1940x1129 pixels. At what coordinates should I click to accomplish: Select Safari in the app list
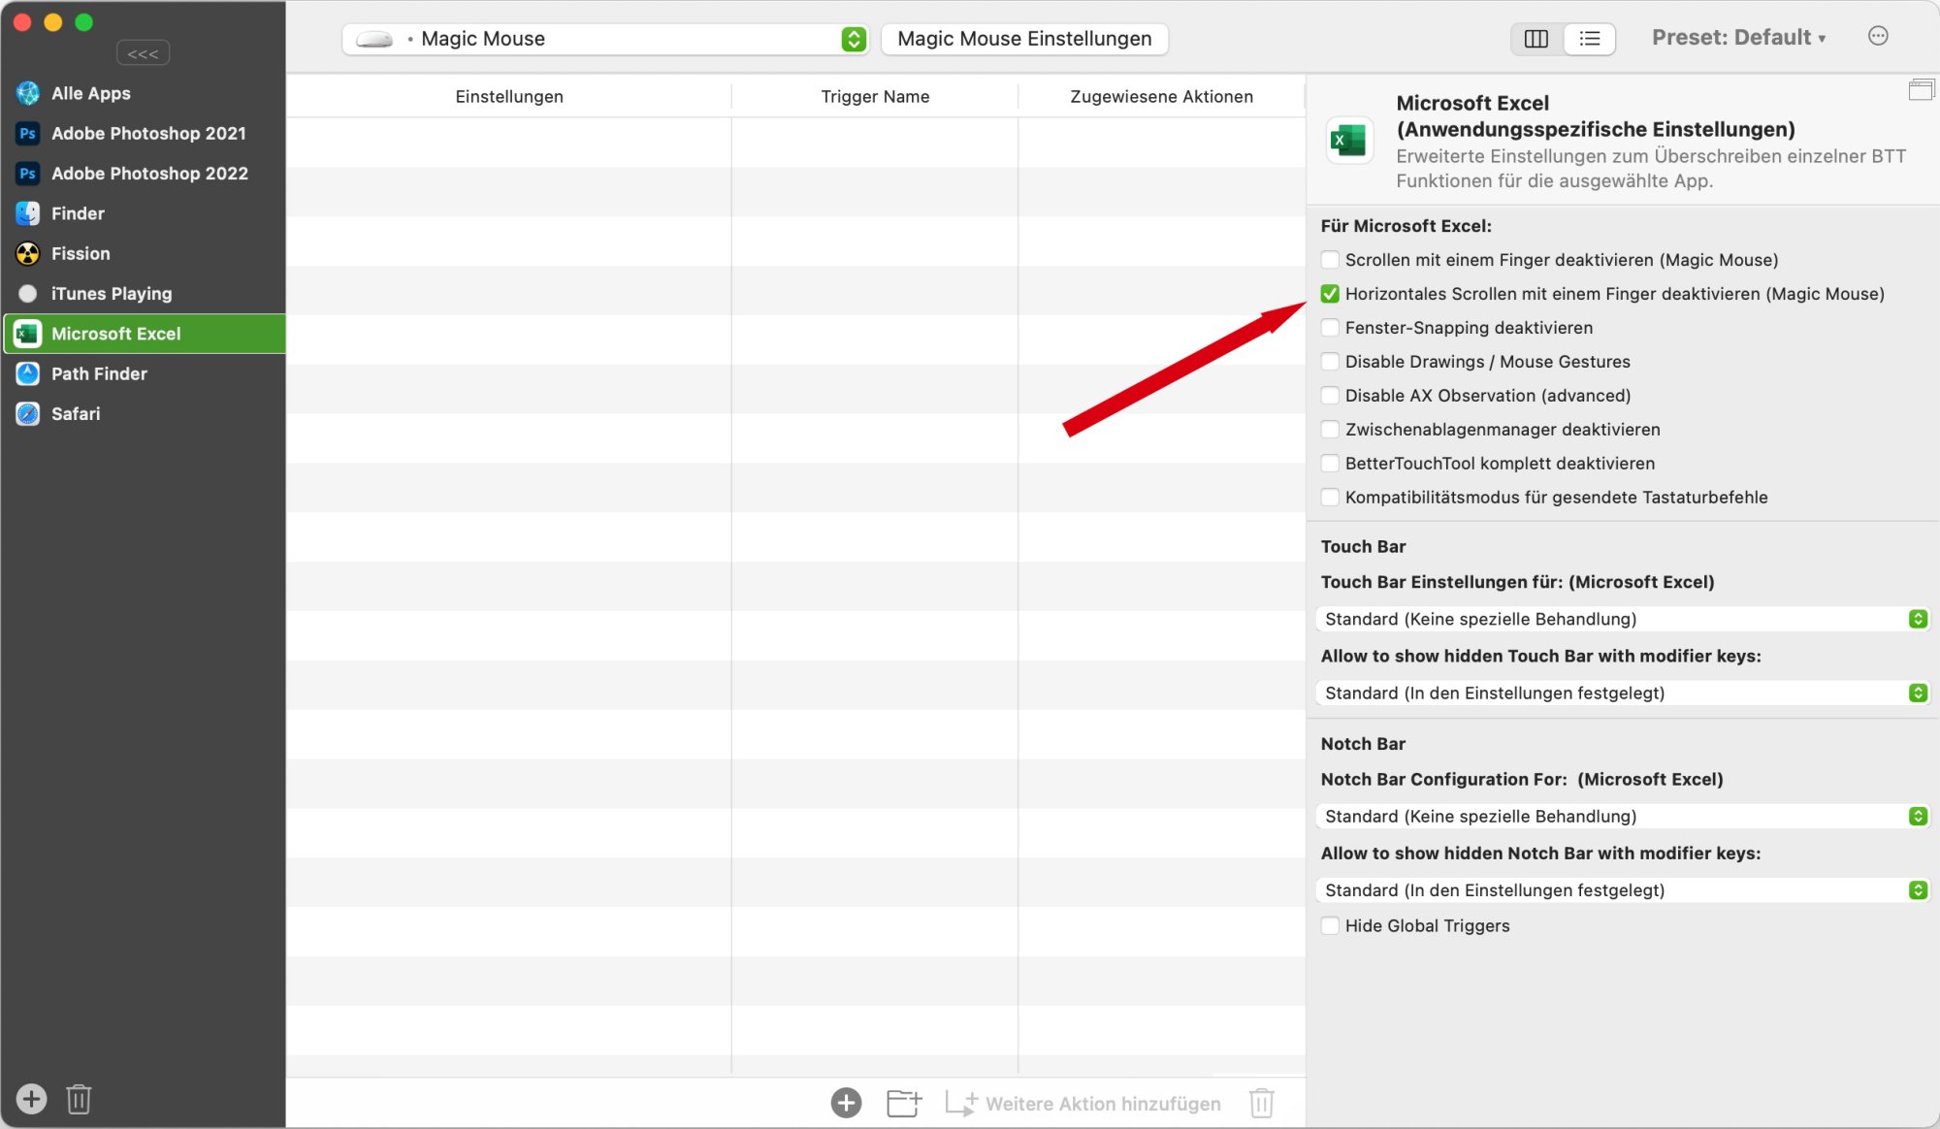pyautogui.click(x=76, y=414)
